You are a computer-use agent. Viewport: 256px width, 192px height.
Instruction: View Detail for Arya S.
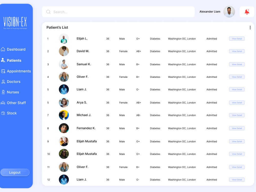pyautogui.click(x=237, y=103)
